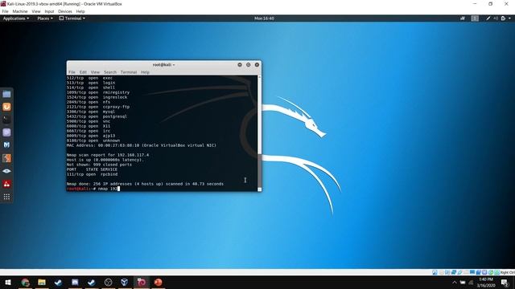Viewport: 515px width, 289px height.
Task: Open the terminal window's Search menu
Action: [x=110, y=72]
